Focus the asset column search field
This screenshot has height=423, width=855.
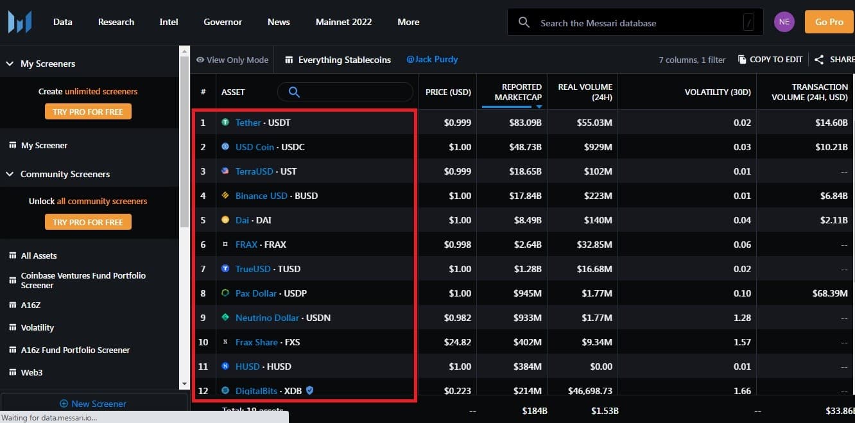tap(345, 92)
